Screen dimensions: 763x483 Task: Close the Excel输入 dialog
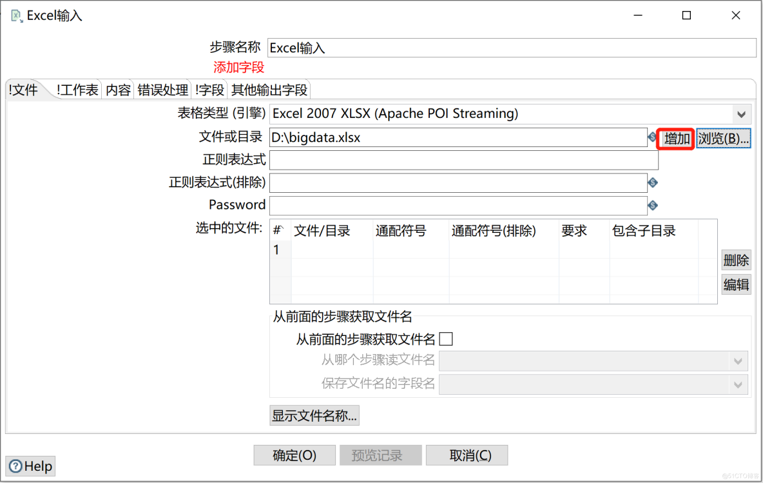point(735,15)
